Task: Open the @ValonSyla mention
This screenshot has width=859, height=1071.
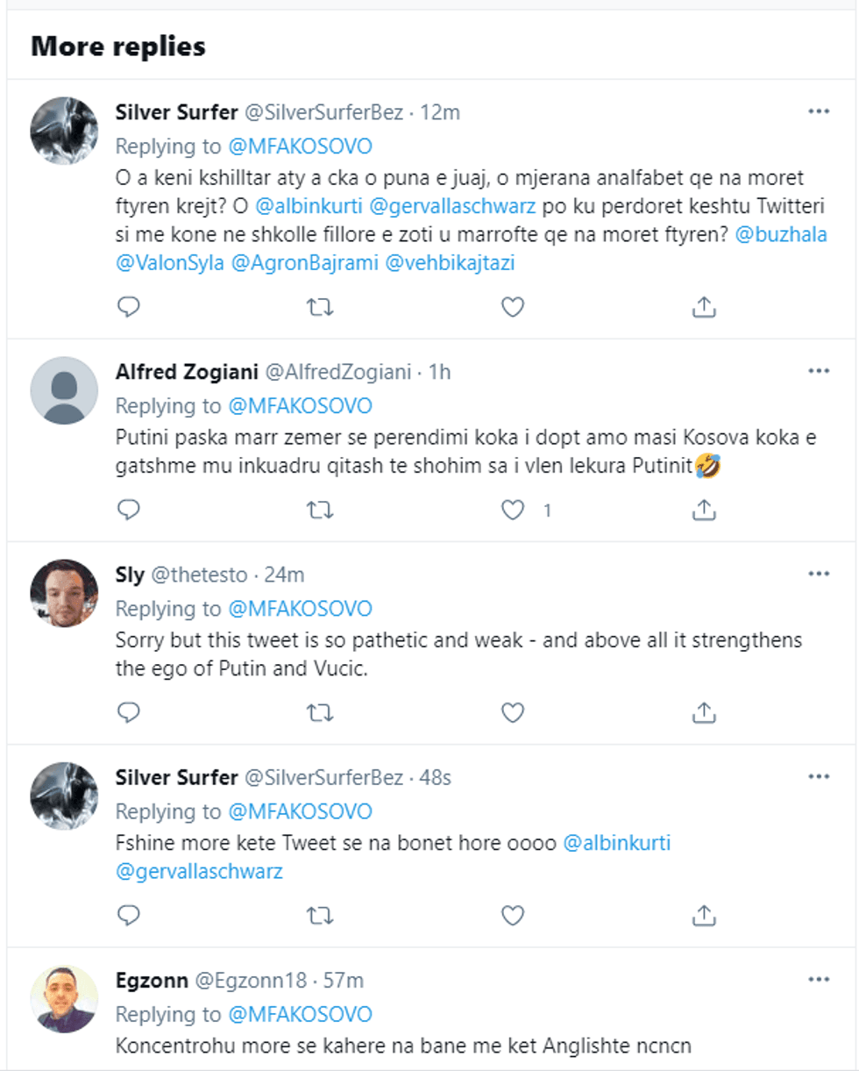Action: coord(169,262)
